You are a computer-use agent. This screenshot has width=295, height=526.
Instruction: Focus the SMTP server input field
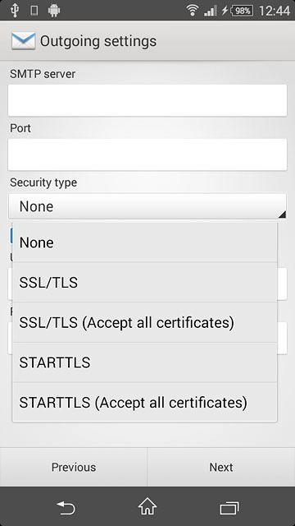(147, 100)
